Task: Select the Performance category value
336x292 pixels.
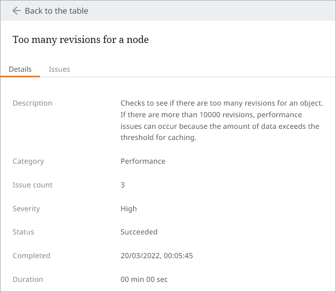Action: pyautogui.click(x=143, y=161)
